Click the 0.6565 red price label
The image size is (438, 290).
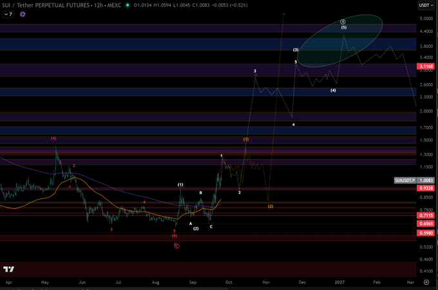[426, 223]
